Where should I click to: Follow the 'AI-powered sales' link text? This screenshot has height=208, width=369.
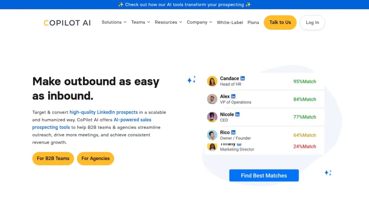133,120
